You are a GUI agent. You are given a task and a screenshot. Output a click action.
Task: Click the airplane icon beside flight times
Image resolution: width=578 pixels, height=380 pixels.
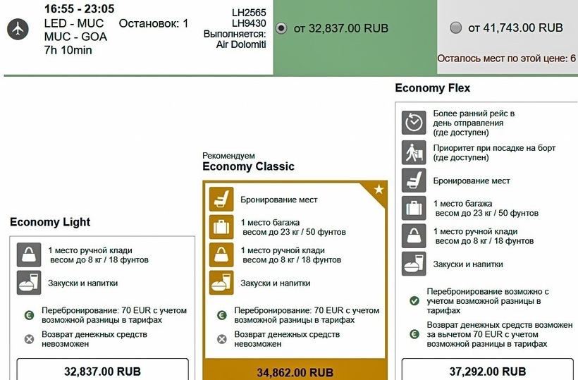click(18, 29)
